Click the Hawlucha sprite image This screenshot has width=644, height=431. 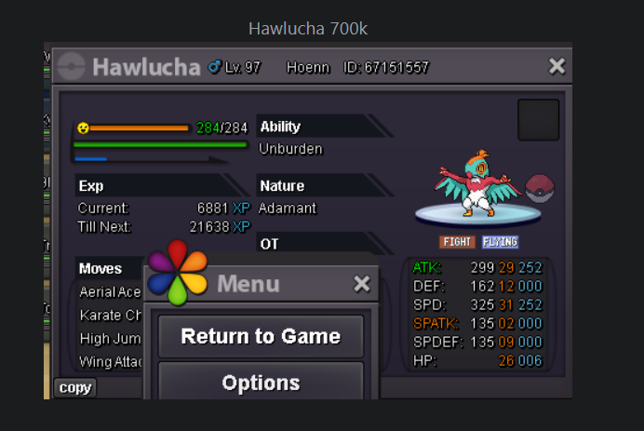(478, 183)
